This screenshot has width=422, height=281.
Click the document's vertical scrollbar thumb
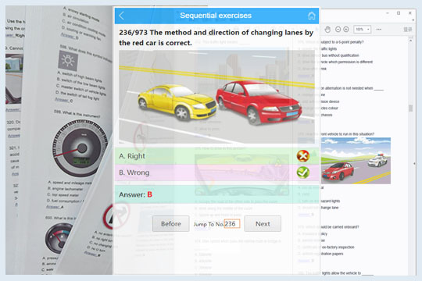410,108
